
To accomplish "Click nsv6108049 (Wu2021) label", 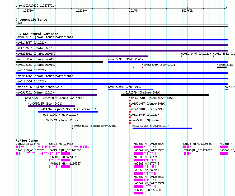I will pos(144,115).
